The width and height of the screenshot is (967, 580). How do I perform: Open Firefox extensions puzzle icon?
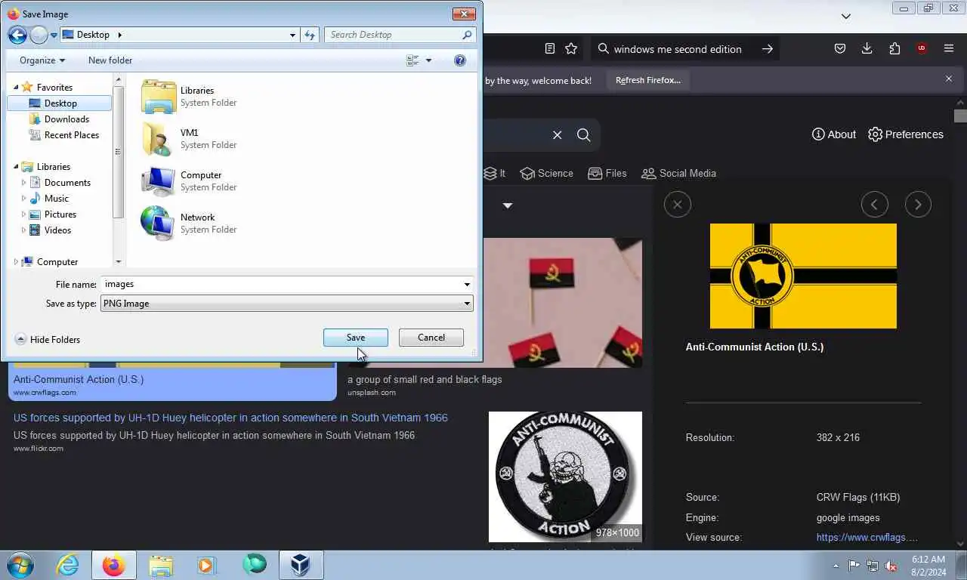click(894, 49)
